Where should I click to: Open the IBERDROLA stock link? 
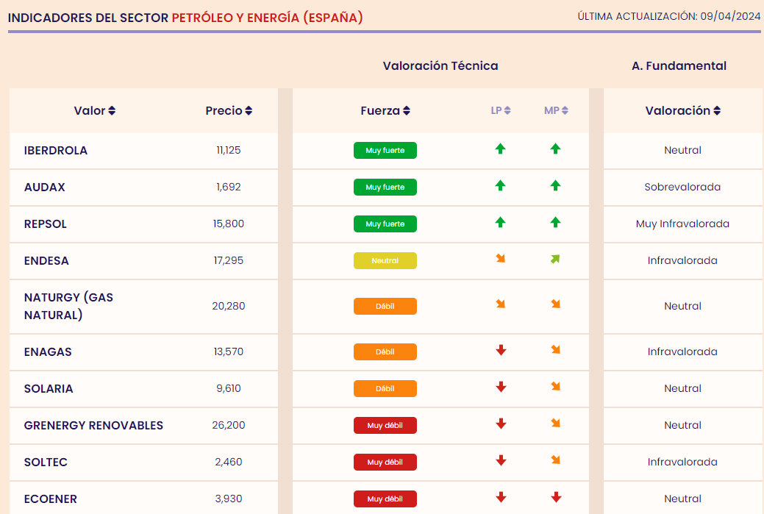click(x=56, y=150)
